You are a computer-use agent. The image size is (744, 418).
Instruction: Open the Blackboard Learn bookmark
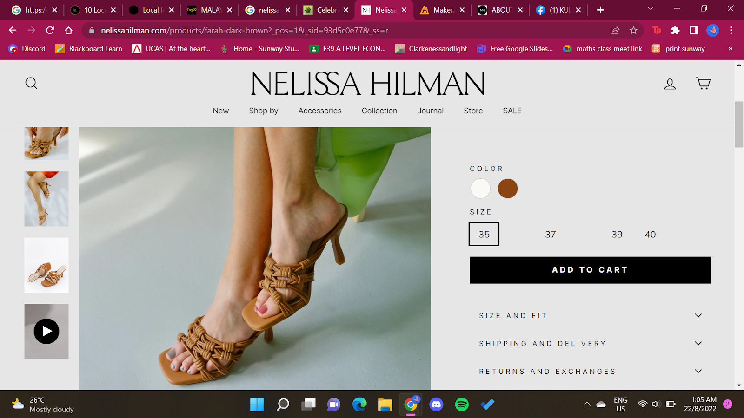89,49
